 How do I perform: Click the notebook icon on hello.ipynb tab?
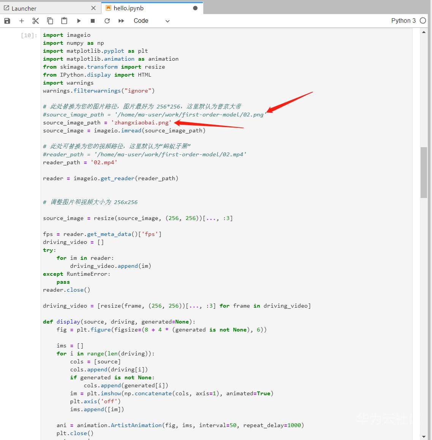click(x=108, y=8)
